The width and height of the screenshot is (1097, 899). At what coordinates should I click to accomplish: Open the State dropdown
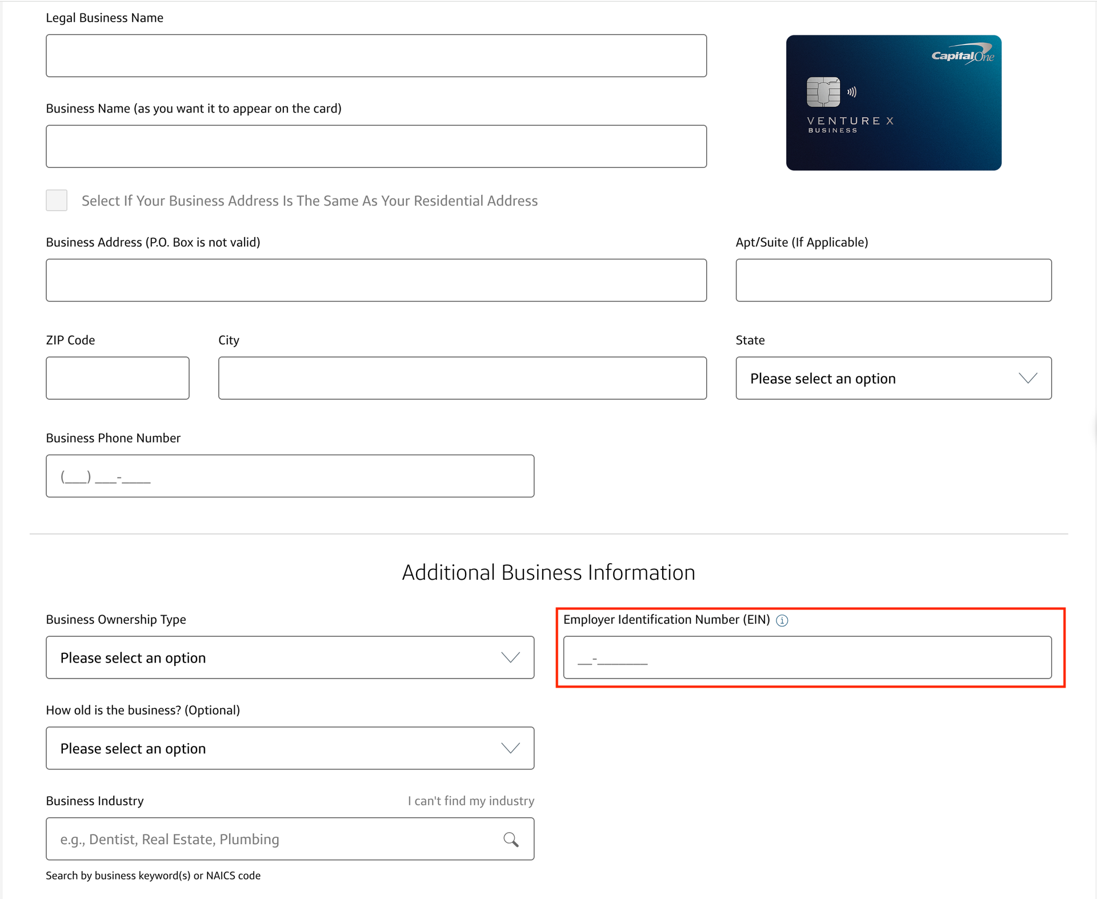[893, 378]
